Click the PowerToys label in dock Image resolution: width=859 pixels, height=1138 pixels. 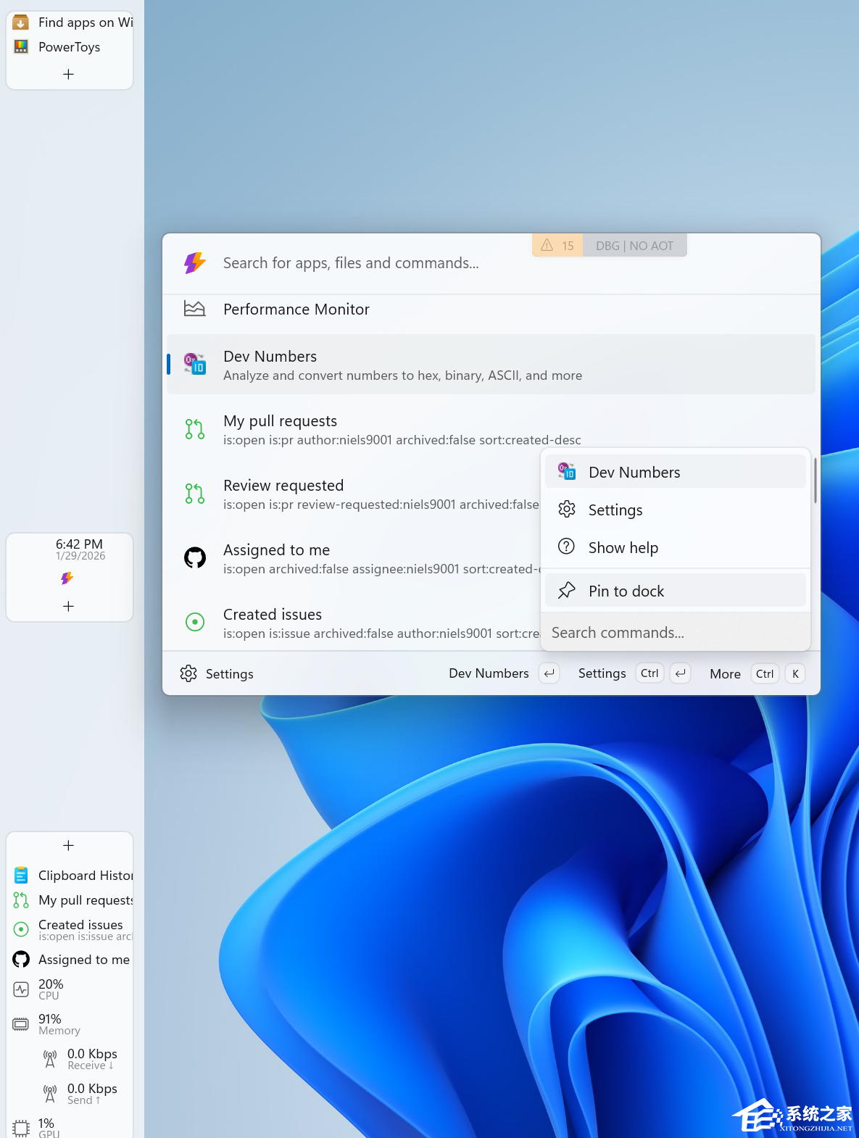[70, 47]
